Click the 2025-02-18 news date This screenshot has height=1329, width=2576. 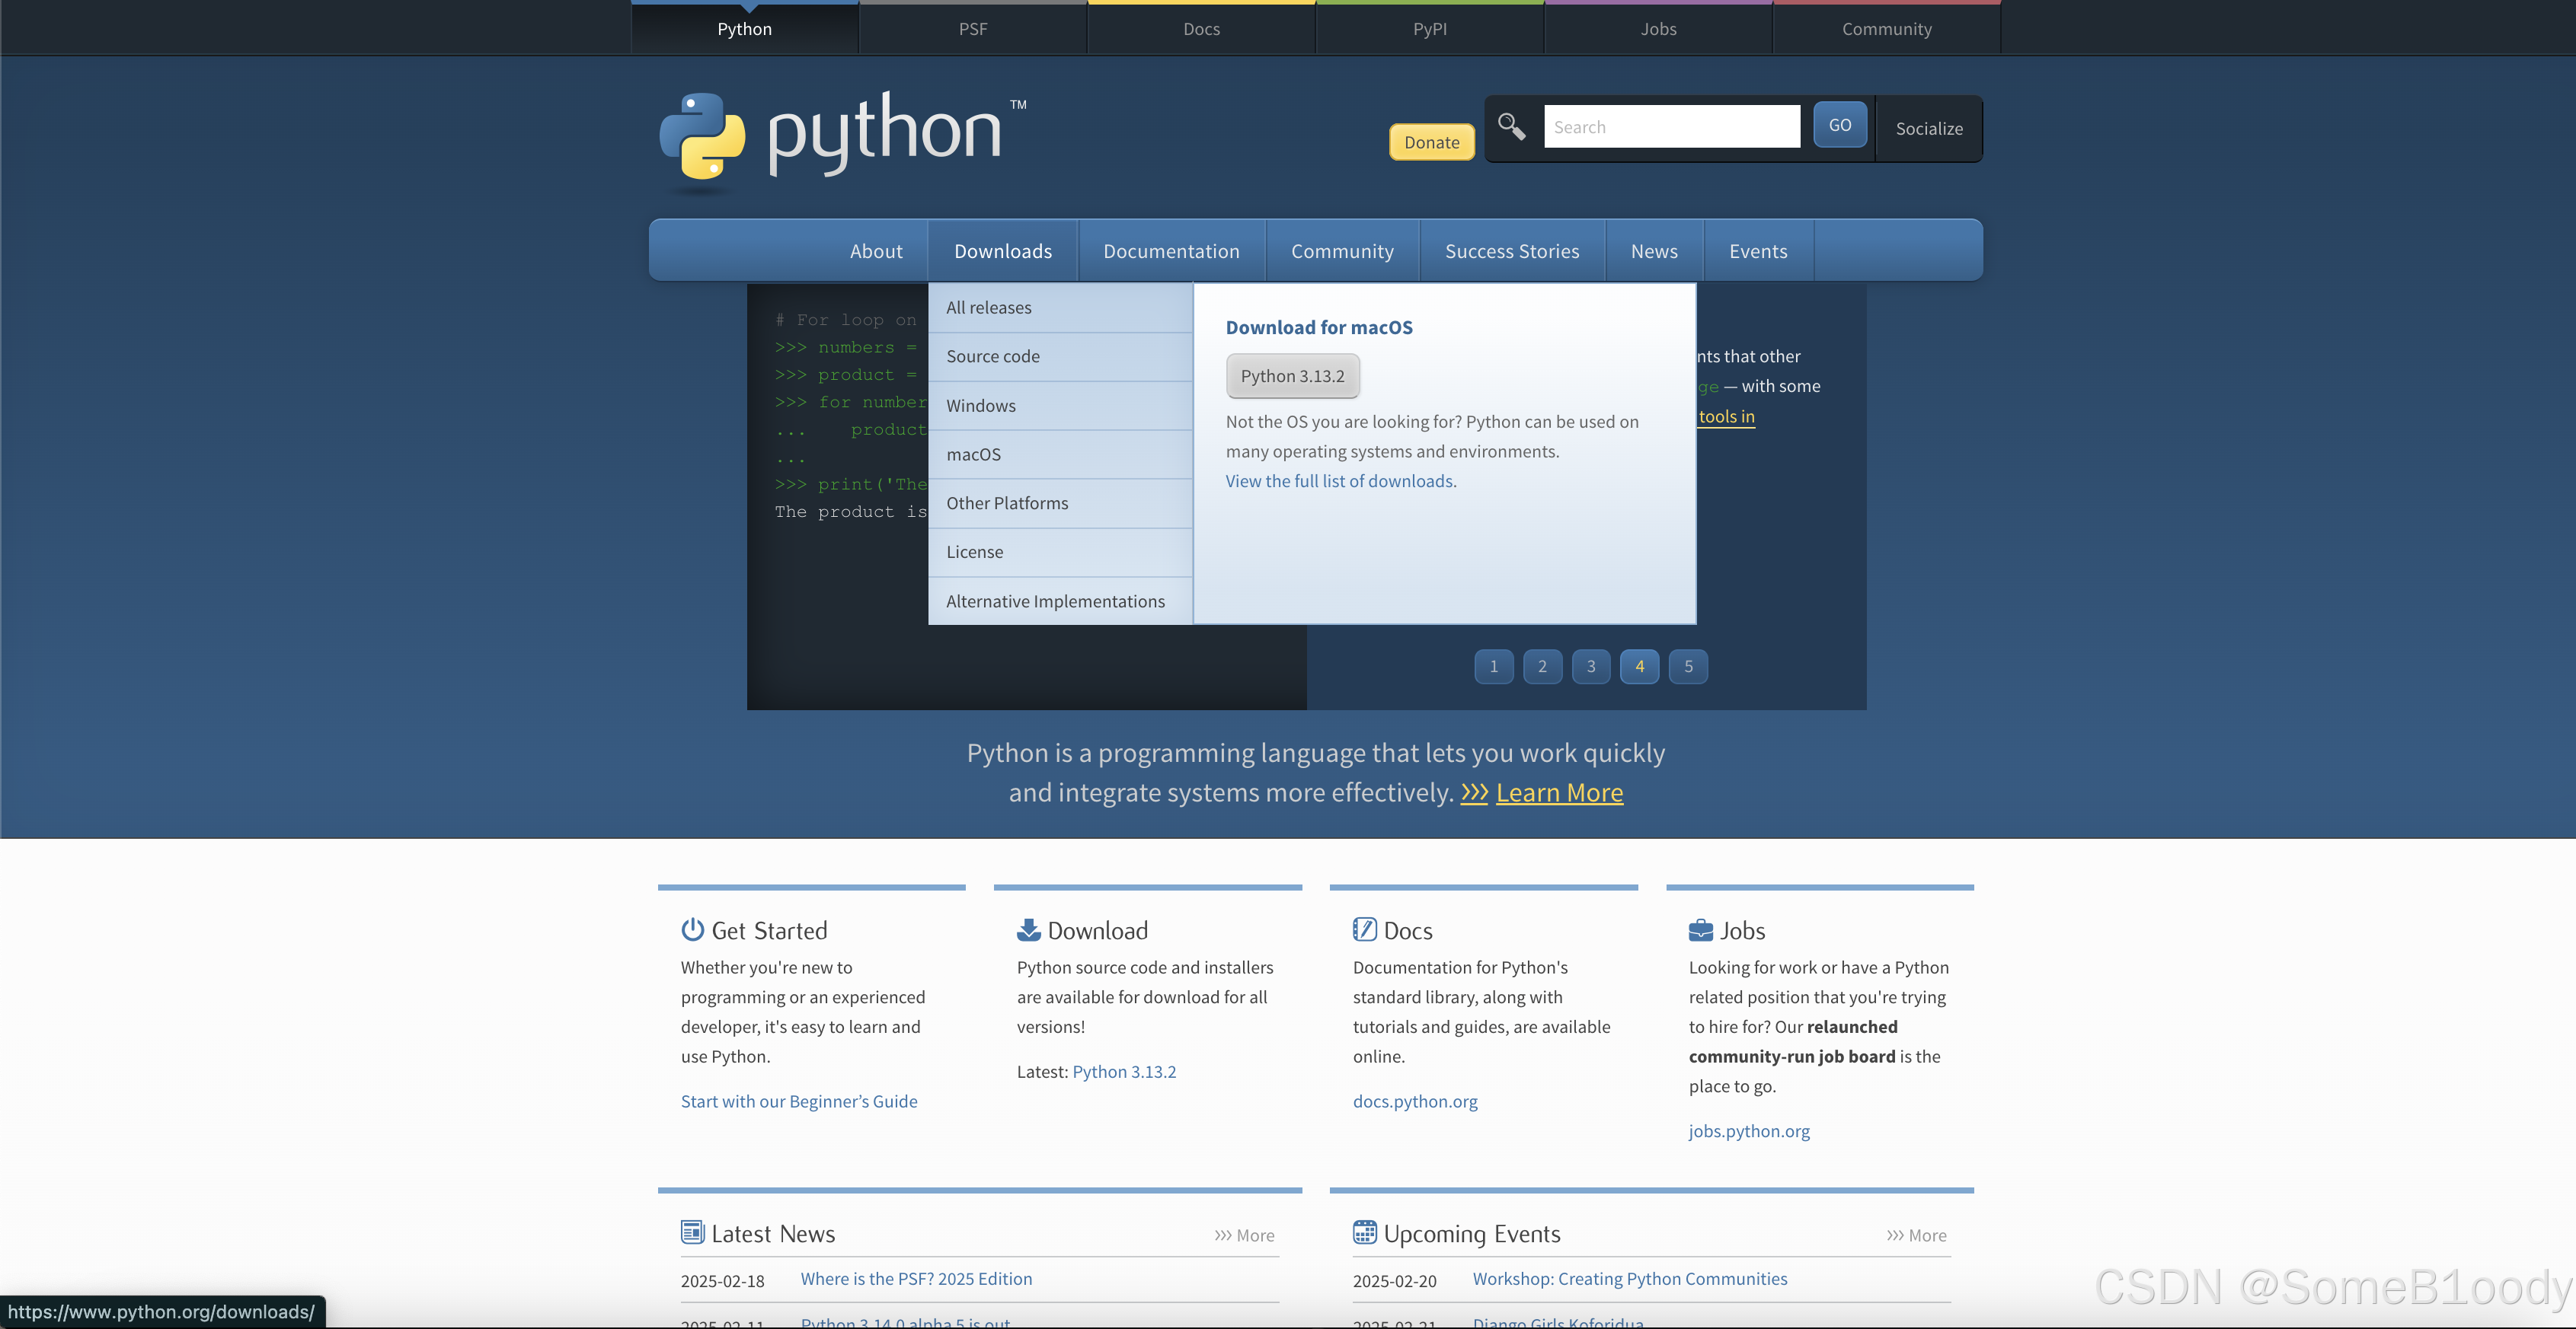pyautogui.click(x=722, y=1281)
